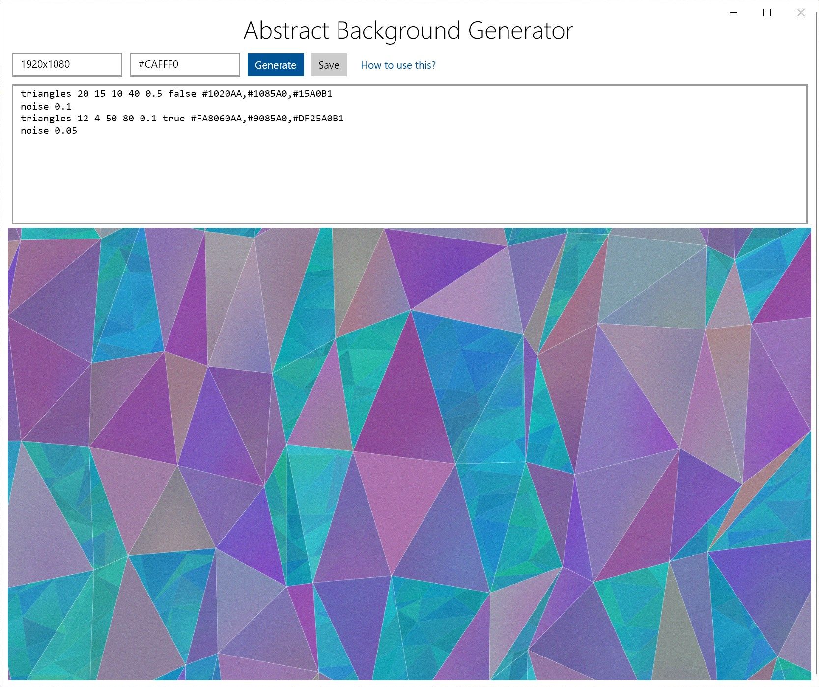Image resolution: width=819 pixels, height=687 pixels.
Task: Click the #DF25A0B1 color code in script
Action: (x=318, y=119)
